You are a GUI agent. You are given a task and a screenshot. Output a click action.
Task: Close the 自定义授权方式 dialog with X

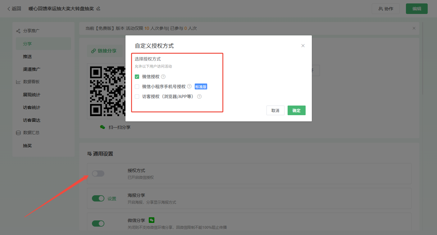303,46
